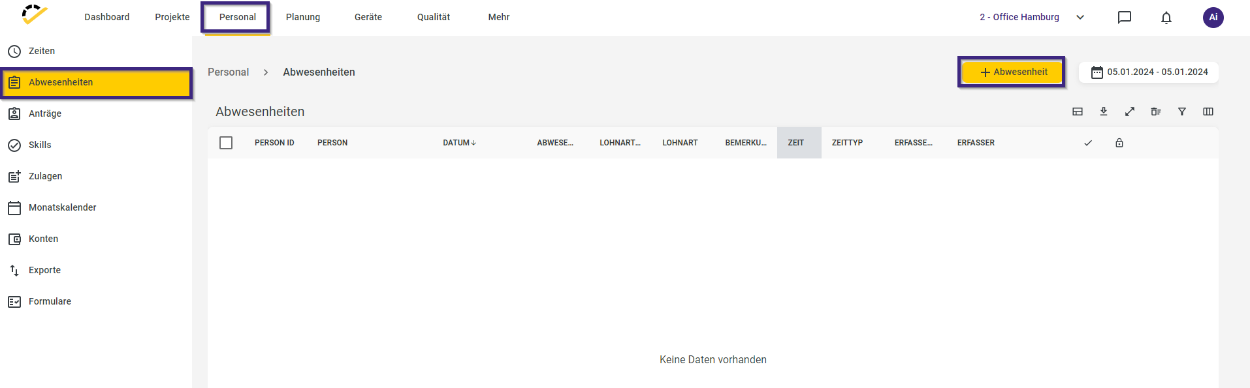Image resolution: width=1250 pixels, height=388 pixels.
Task: Open the notifications bell
Action: tap(1166, 18)
